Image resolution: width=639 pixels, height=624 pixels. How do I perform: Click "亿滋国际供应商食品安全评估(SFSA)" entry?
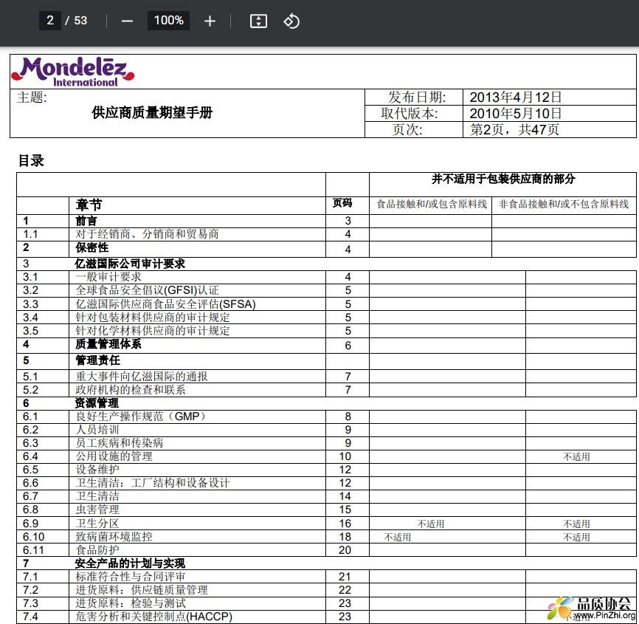point(165,304)
